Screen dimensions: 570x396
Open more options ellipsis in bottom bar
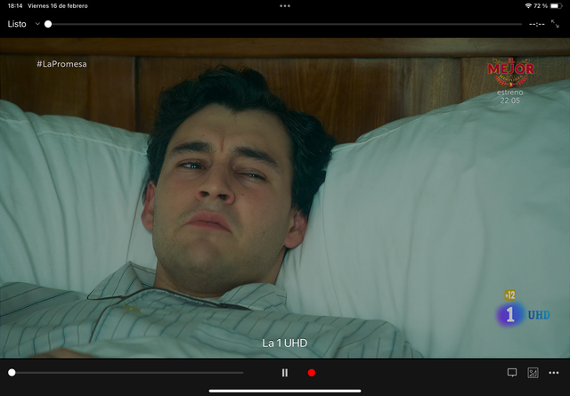(x=554, y=373)
